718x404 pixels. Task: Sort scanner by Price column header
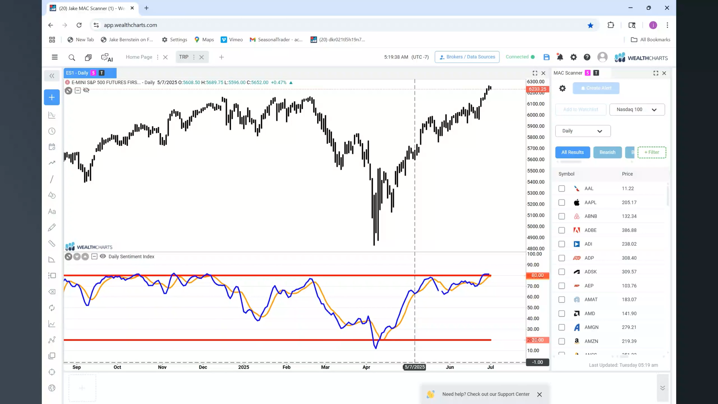point(627,174)
